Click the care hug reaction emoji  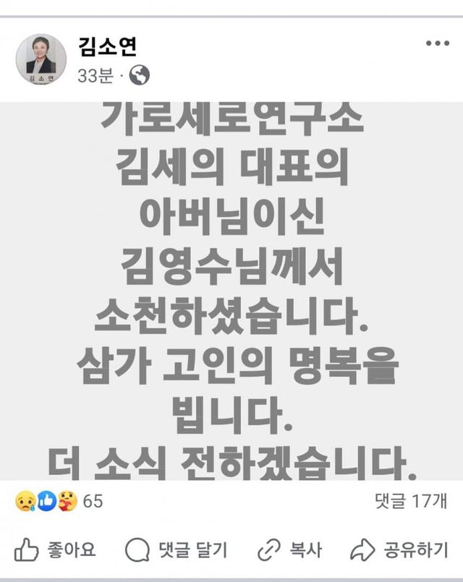[67, 501]
